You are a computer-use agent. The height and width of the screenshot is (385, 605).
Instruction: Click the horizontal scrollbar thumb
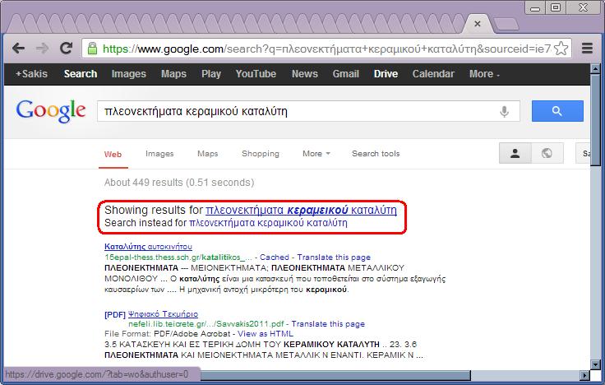point(335,375)
